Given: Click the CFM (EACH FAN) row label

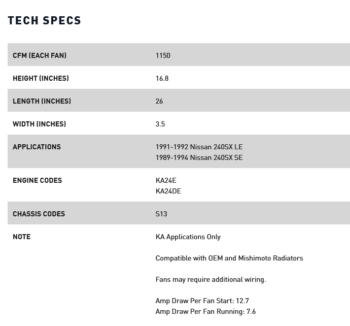Looking at the screenshot, I should coord(40,55).
